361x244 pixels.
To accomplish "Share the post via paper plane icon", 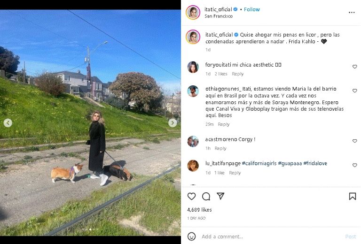I will click(x=220, y=196).
